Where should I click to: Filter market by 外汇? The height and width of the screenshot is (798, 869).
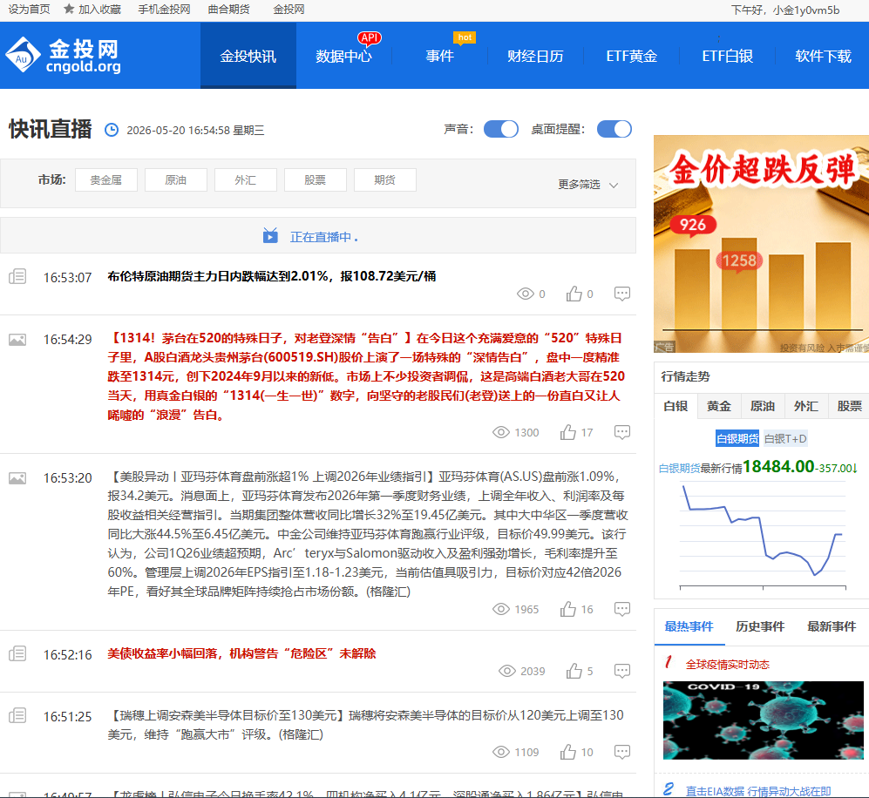tap(246, 180)
